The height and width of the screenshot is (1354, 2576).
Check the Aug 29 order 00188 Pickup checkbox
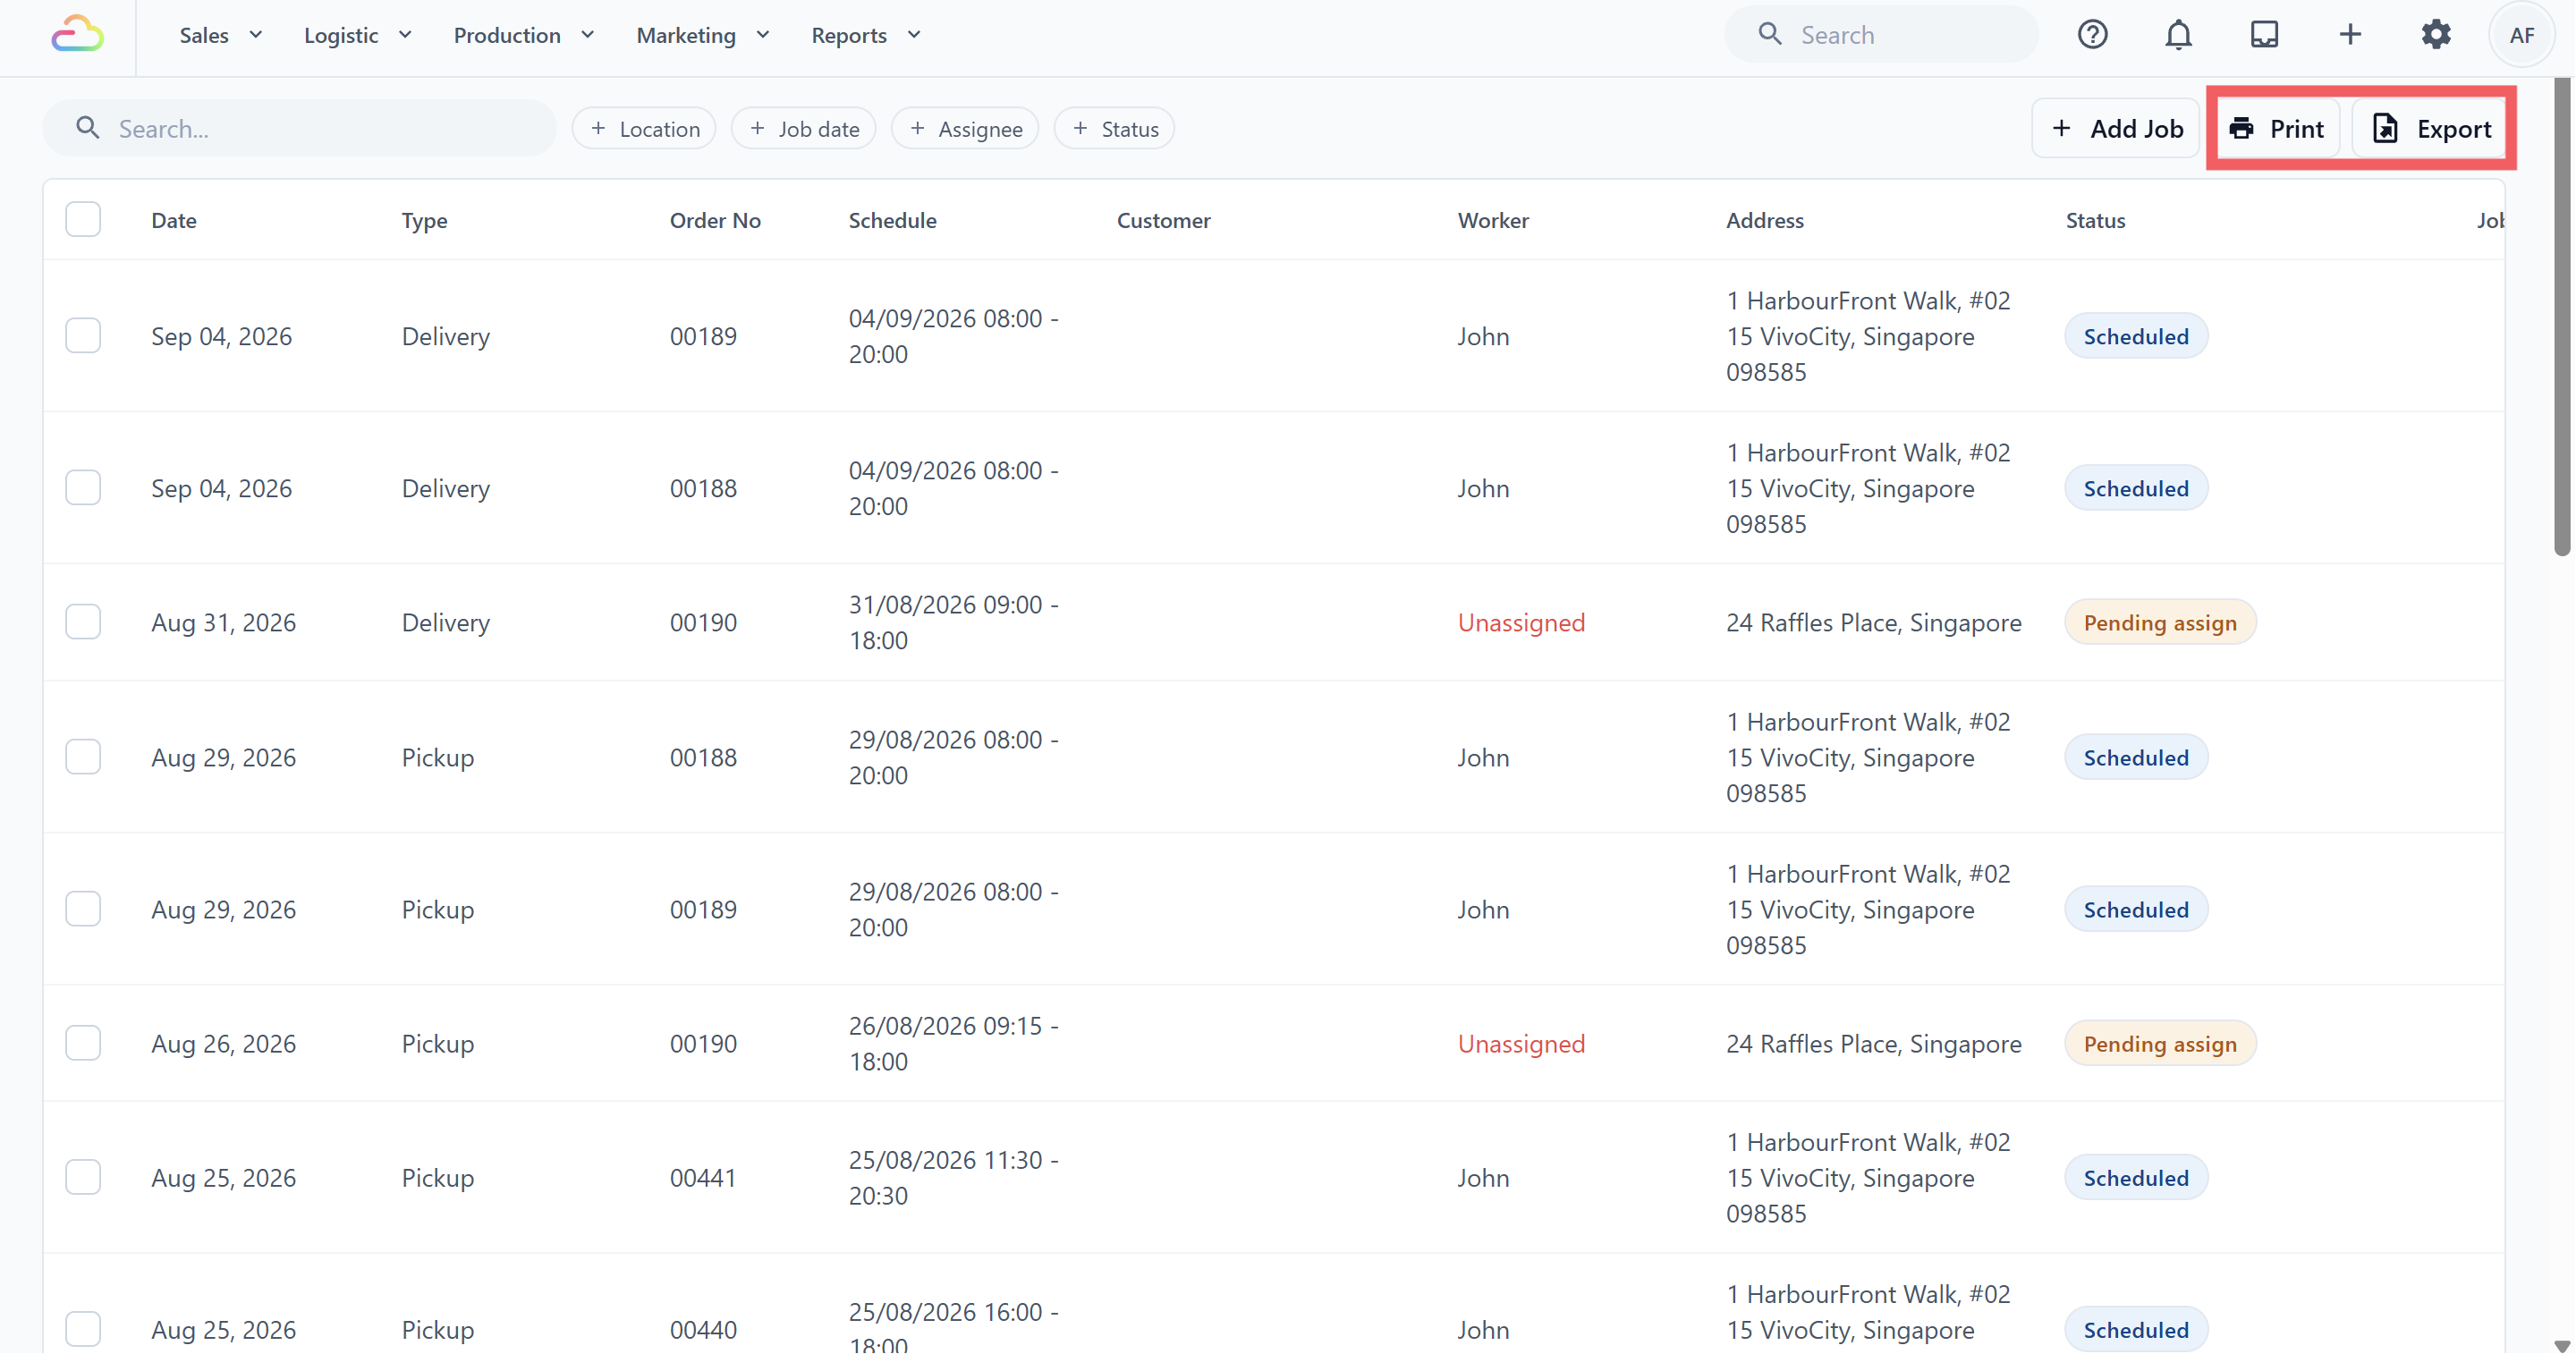(83, 756)
